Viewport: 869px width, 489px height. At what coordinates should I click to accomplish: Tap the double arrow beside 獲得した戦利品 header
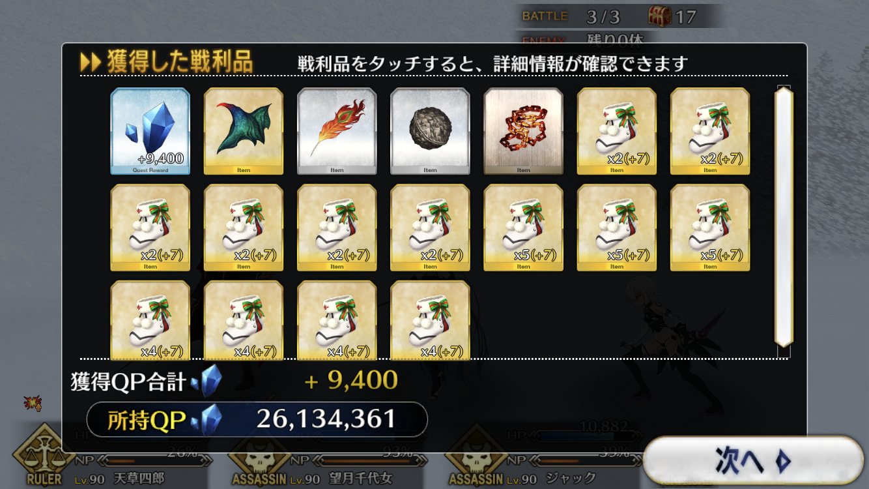[x=90, y=63]
